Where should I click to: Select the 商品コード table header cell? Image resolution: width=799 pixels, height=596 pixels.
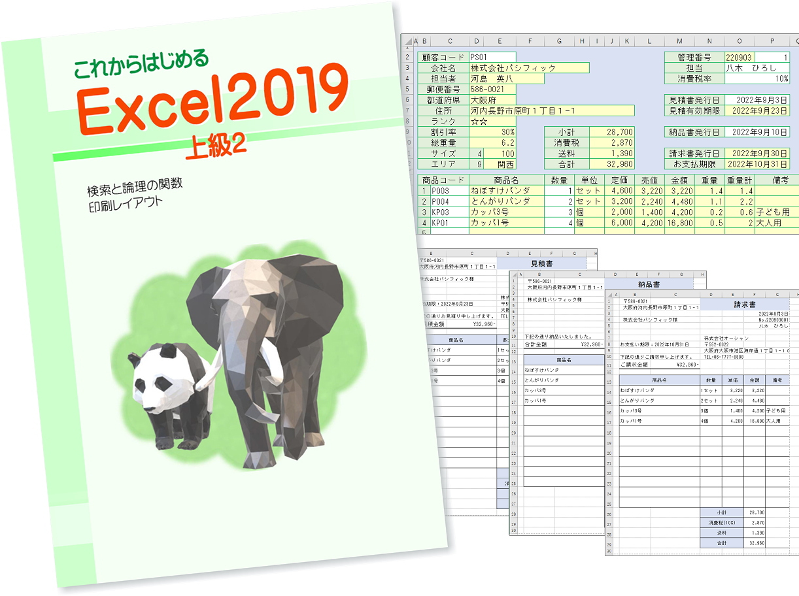[x=443, y=180]
